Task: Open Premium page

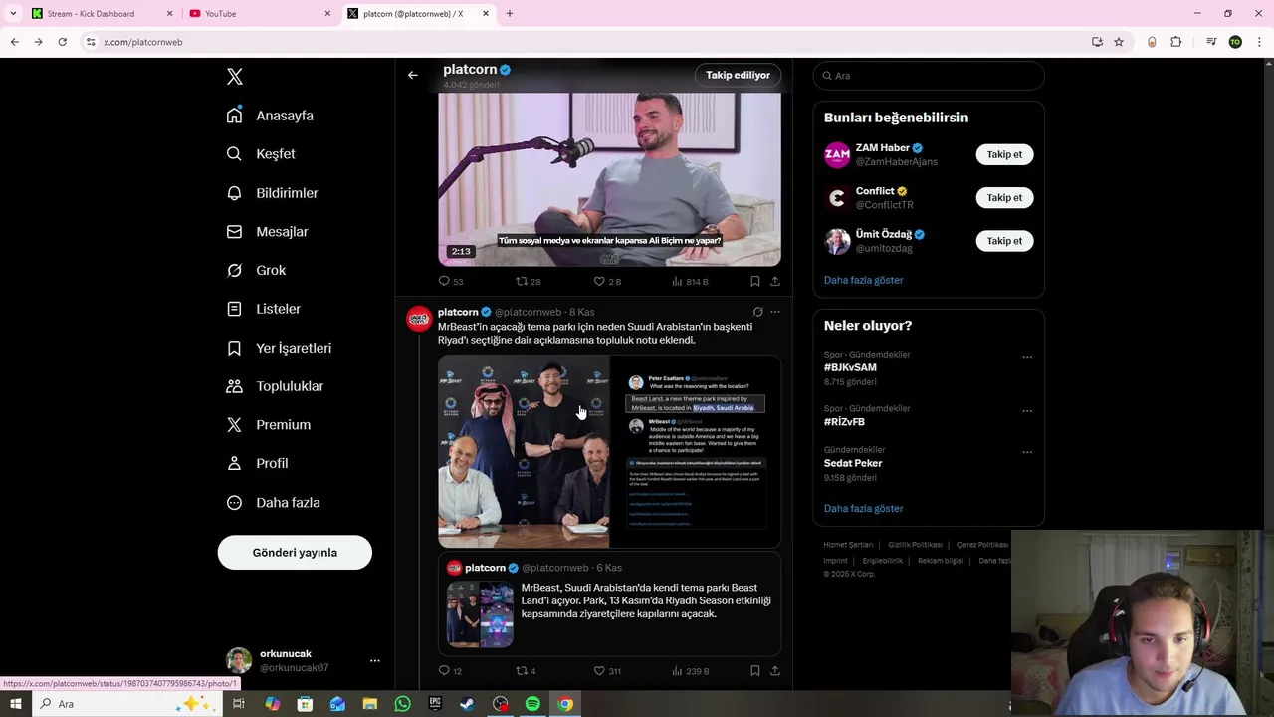Action: (269, 425)
